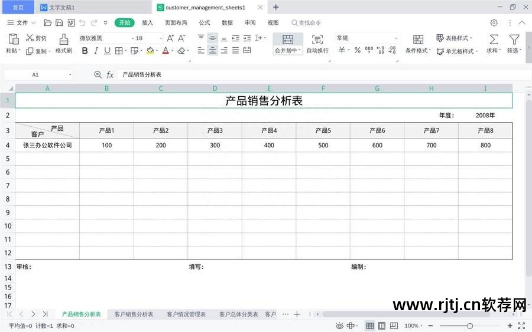
Task: Open a file with the folder icon
Action: 48,22
